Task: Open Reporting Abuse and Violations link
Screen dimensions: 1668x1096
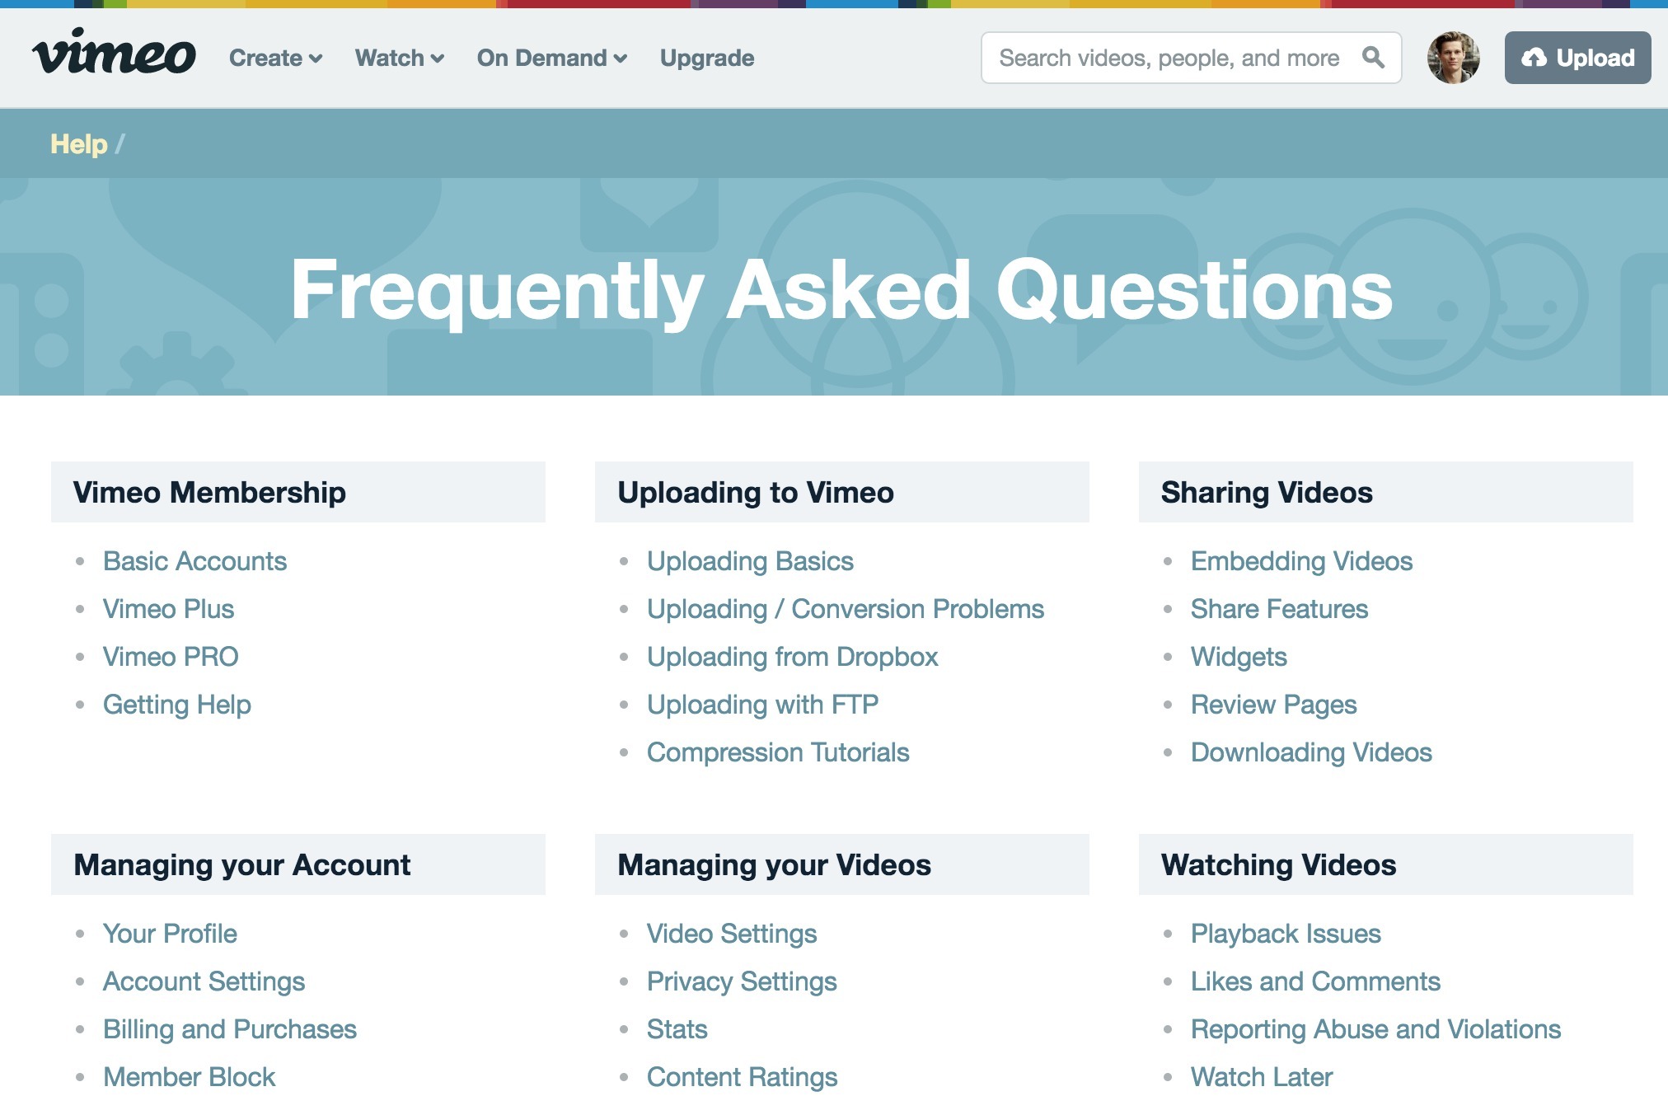Action: tap(1375, 1029)
